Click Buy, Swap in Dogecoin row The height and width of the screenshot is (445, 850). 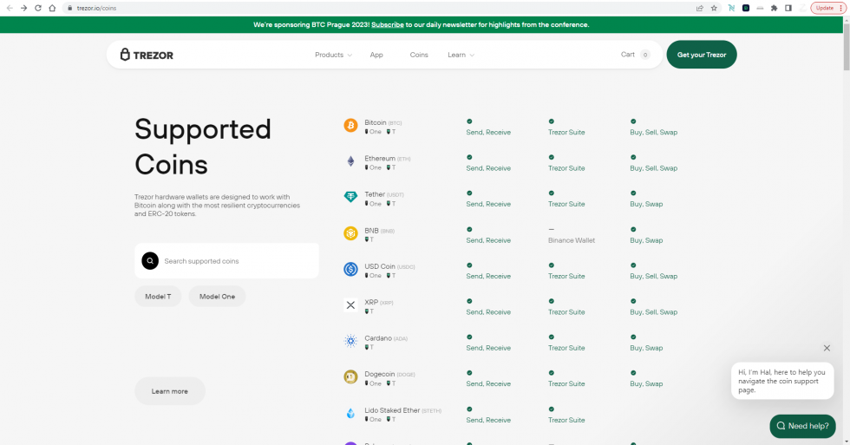coord(646,383)
